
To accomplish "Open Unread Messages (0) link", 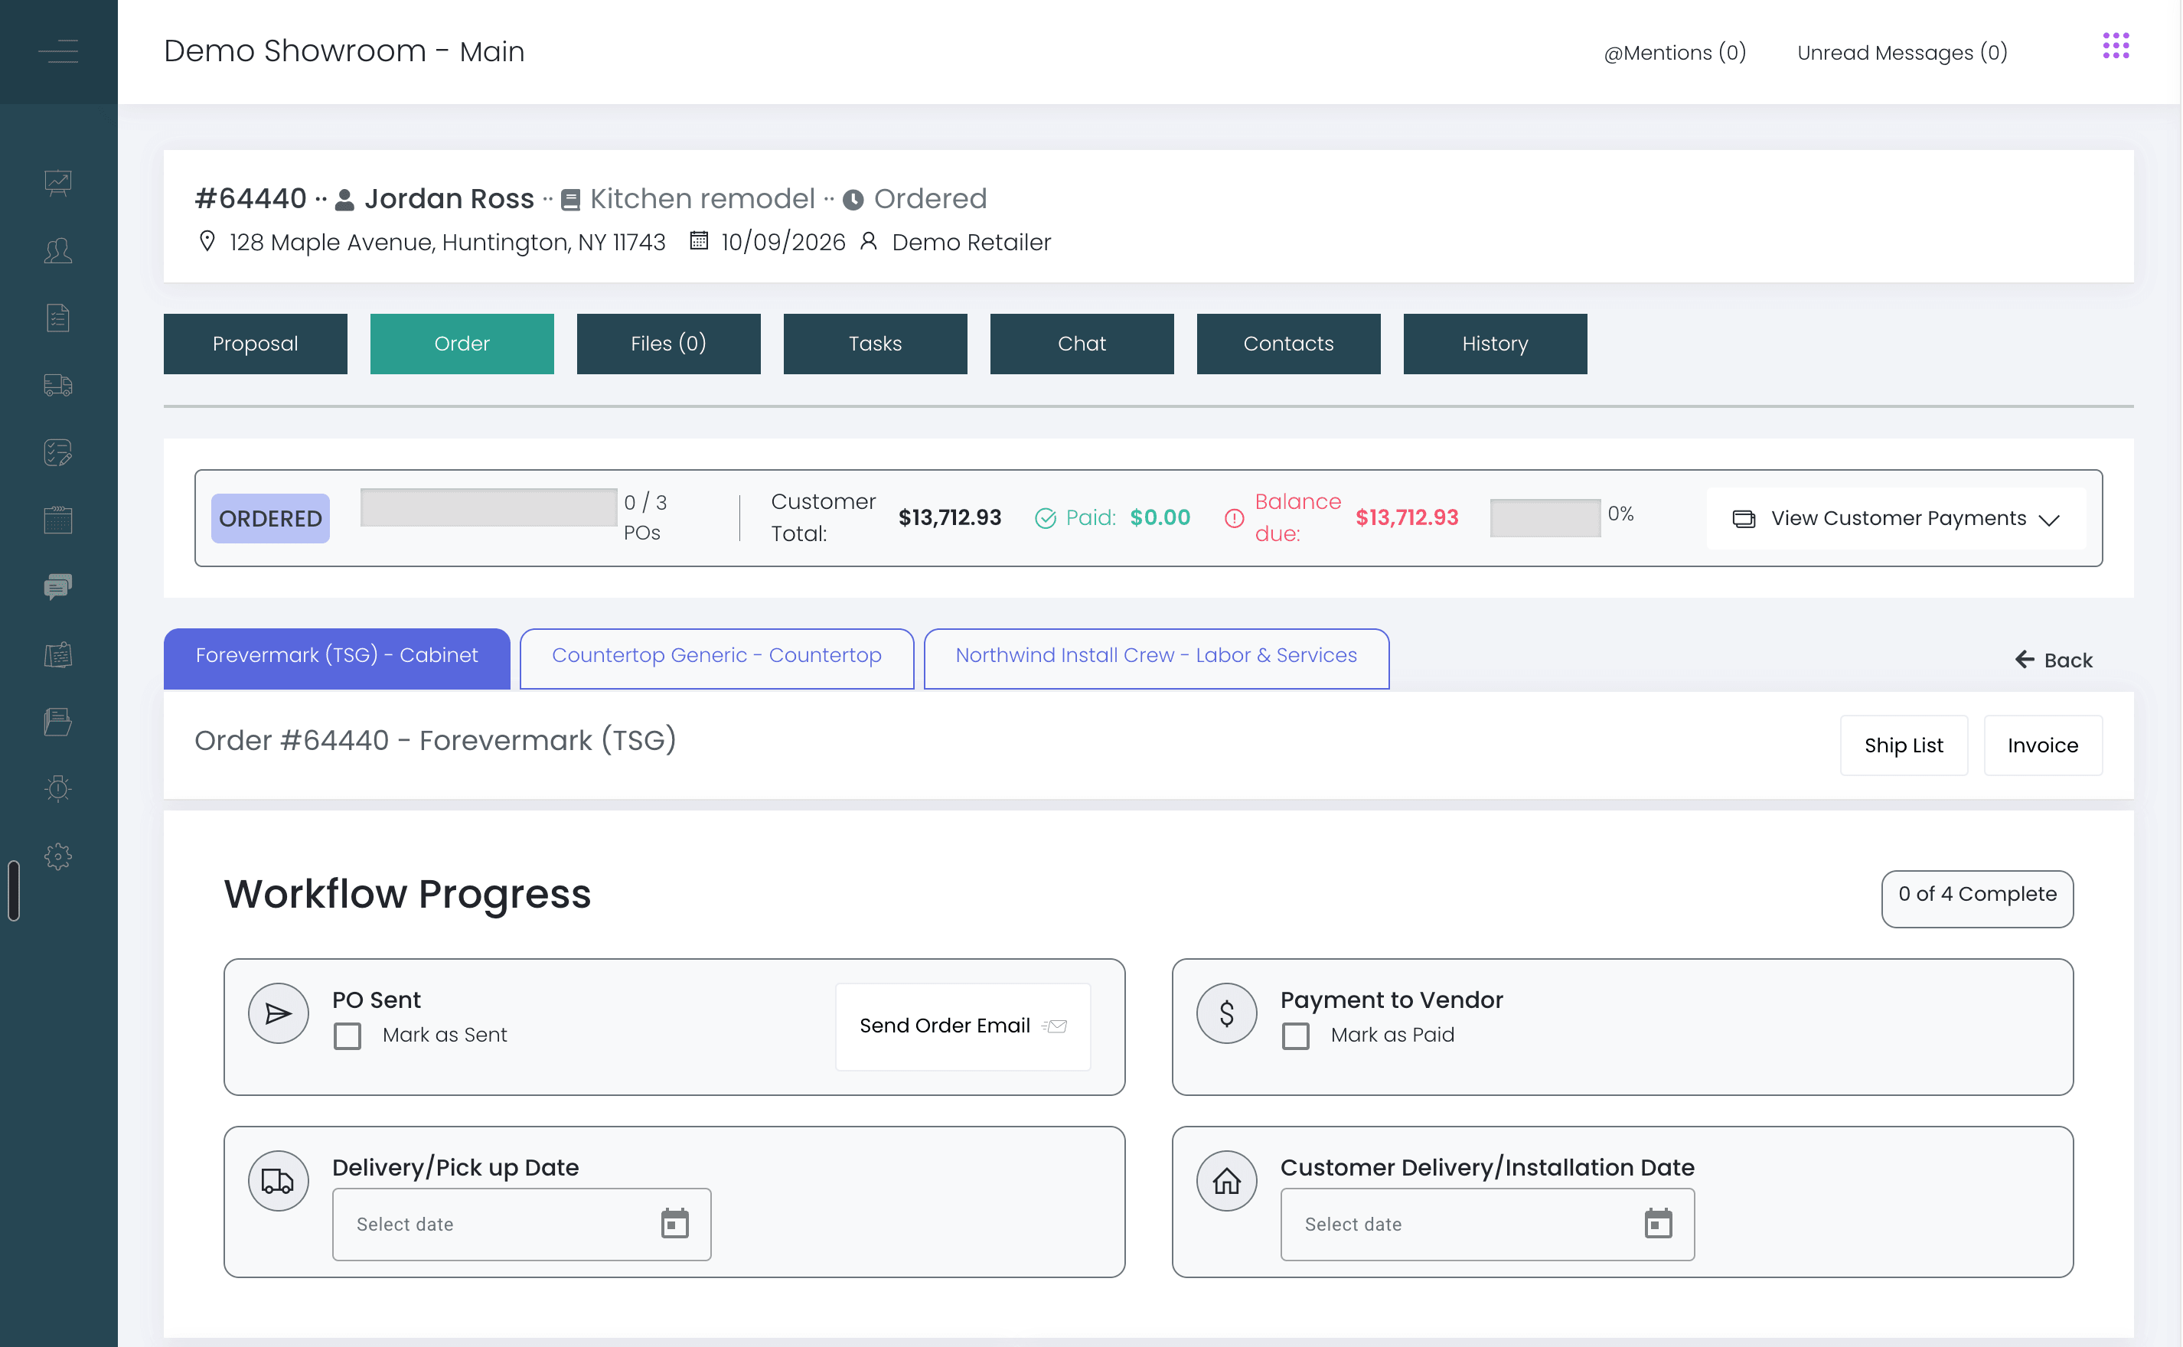I will click(1901, 53).
